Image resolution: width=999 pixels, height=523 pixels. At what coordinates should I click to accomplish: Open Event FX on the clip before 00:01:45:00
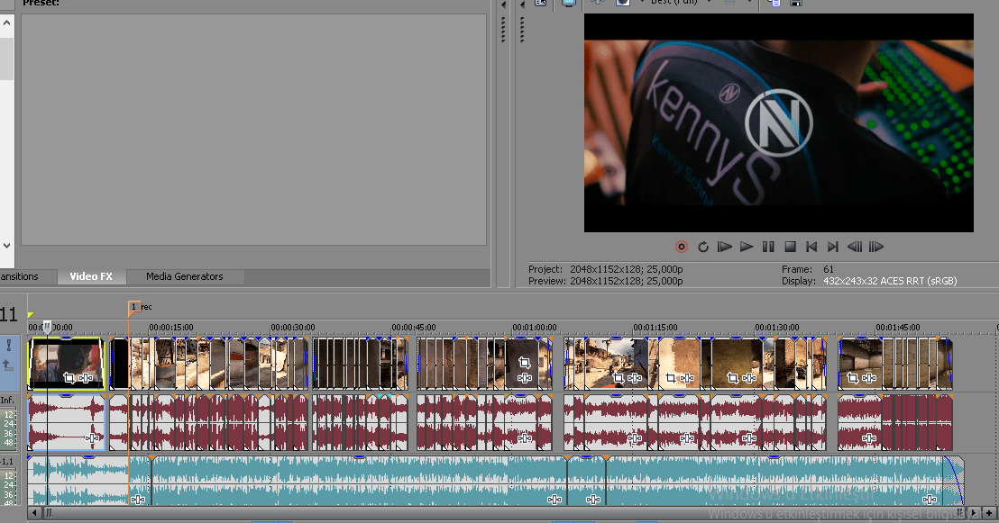click(869, 379)
